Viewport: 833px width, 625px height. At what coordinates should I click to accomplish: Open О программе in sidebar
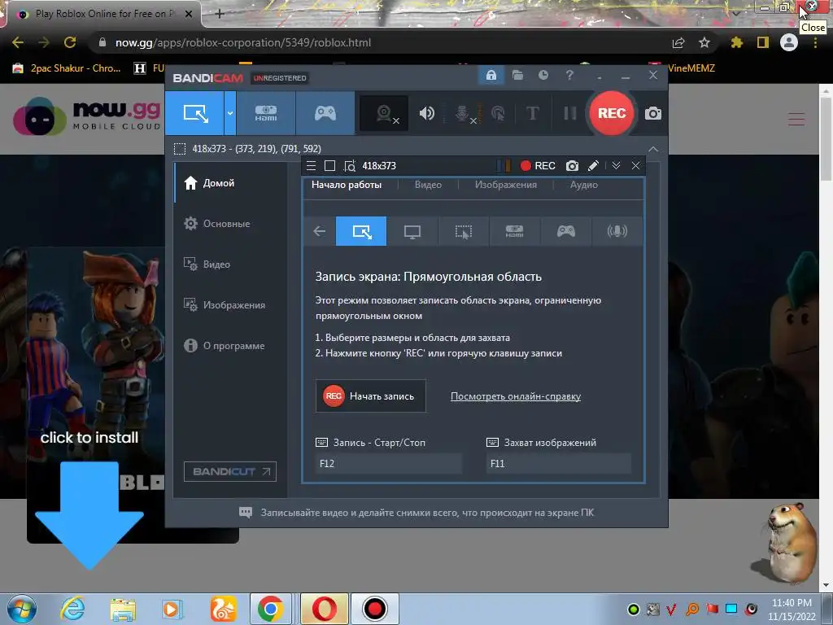230,345
